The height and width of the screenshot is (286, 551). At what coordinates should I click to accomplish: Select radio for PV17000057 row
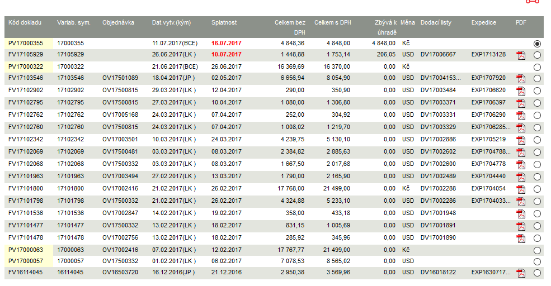click(537, 262)
